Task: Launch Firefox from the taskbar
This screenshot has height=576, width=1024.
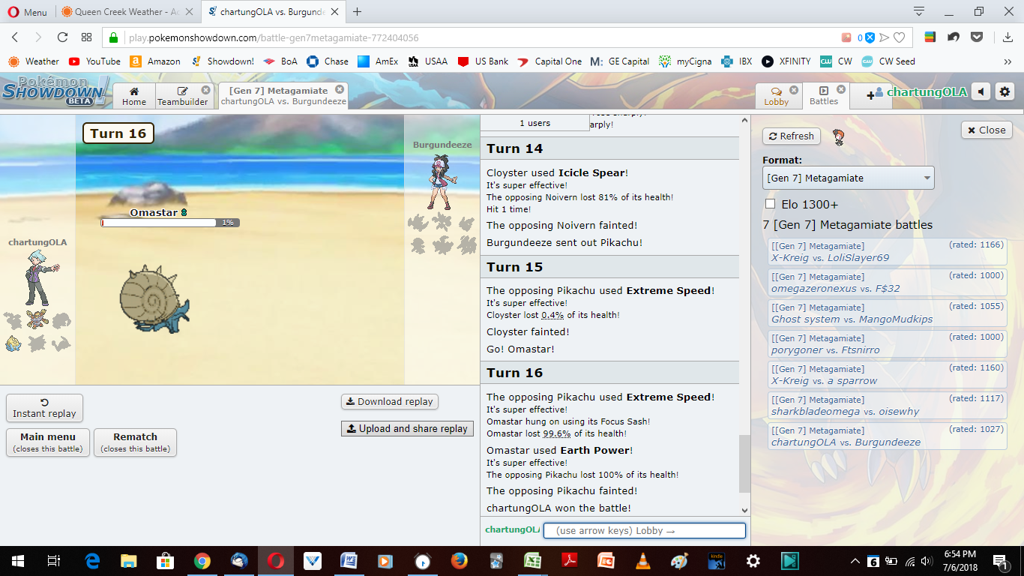Action: pyautogui.click(x=459, y=560)
